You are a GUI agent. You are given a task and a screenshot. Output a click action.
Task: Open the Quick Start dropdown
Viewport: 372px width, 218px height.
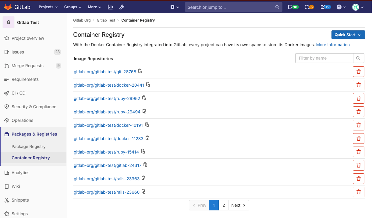click(348, 35)
